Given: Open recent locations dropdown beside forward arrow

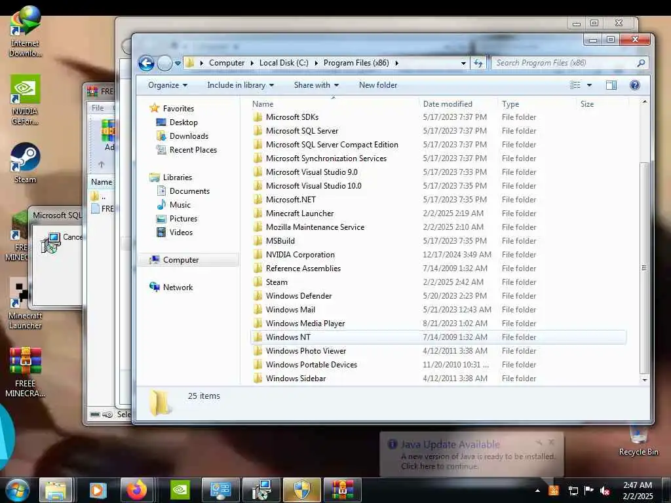Looking at the screenshot, I should pos(178,64).
